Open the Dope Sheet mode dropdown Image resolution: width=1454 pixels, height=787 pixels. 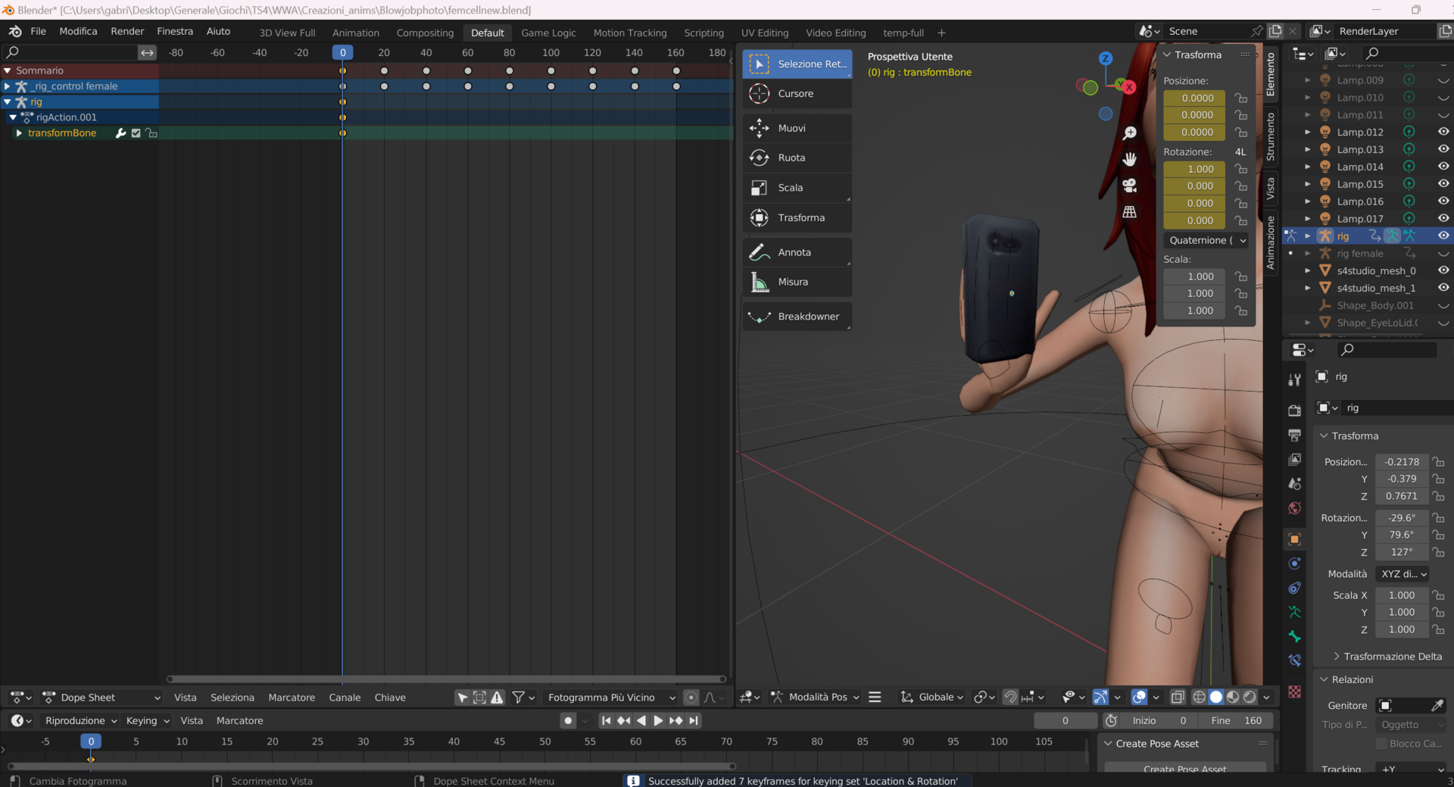pyautogui.click(x=101, y=698)
